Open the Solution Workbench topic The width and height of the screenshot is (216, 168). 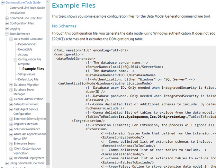click(x=27, y=129)
